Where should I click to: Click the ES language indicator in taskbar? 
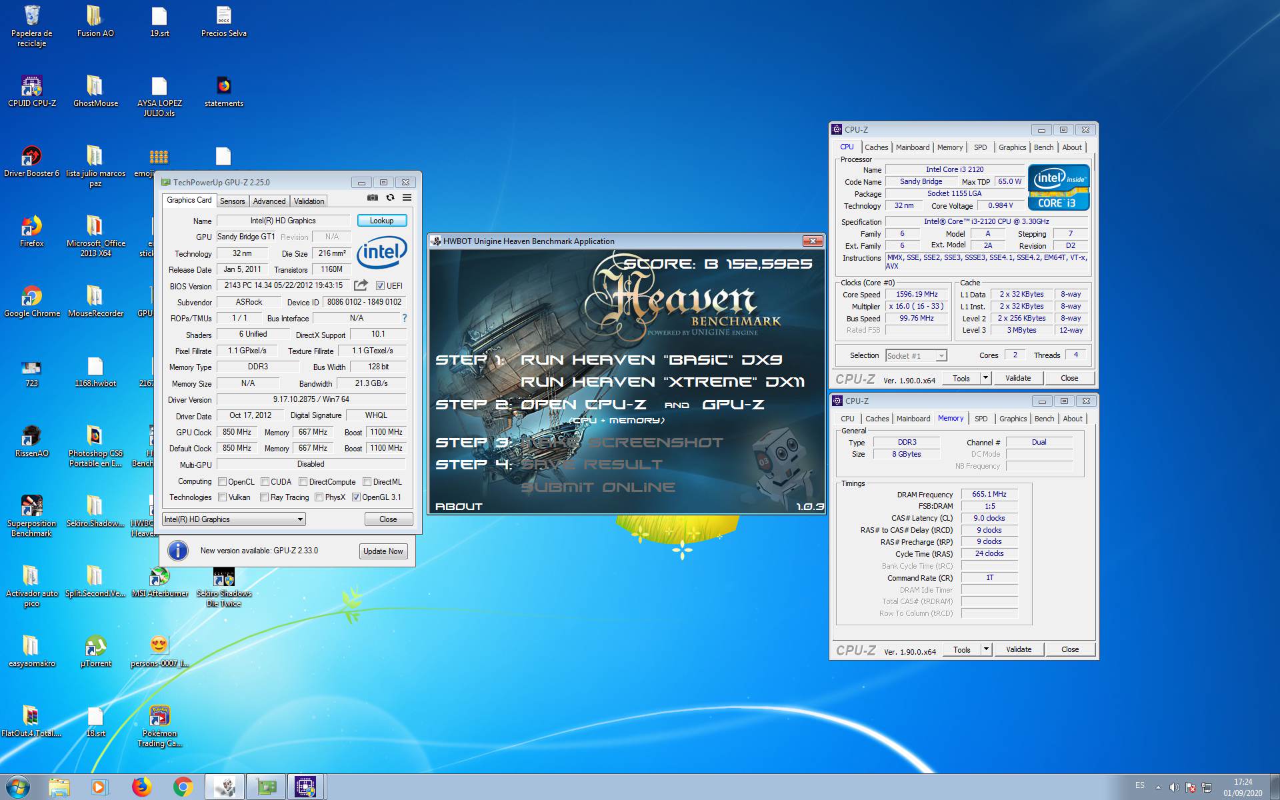[x=1140, y=785]
